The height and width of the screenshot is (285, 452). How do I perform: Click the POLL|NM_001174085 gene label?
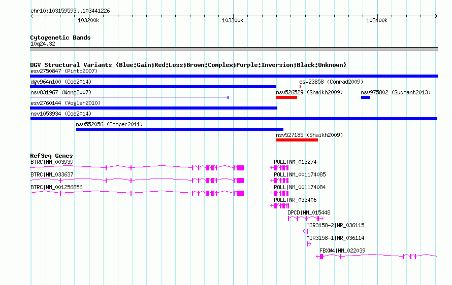tap(300, 175)
